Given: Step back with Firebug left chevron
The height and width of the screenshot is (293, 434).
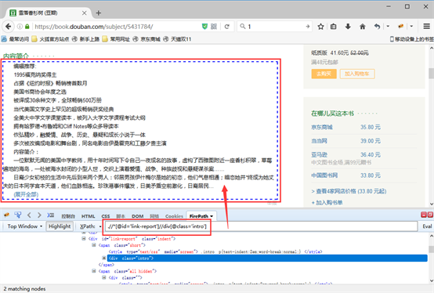Looking at the screenshot, I should [29, 215].
